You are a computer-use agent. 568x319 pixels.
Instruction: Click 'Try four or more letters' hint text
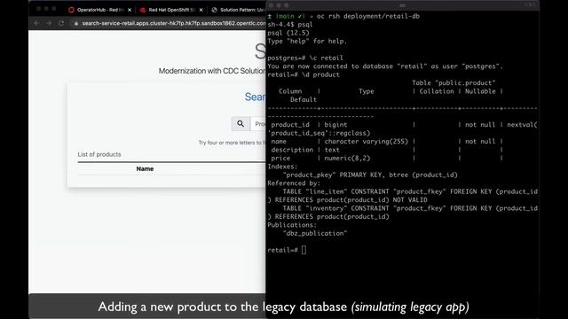[x=232, y=143]
